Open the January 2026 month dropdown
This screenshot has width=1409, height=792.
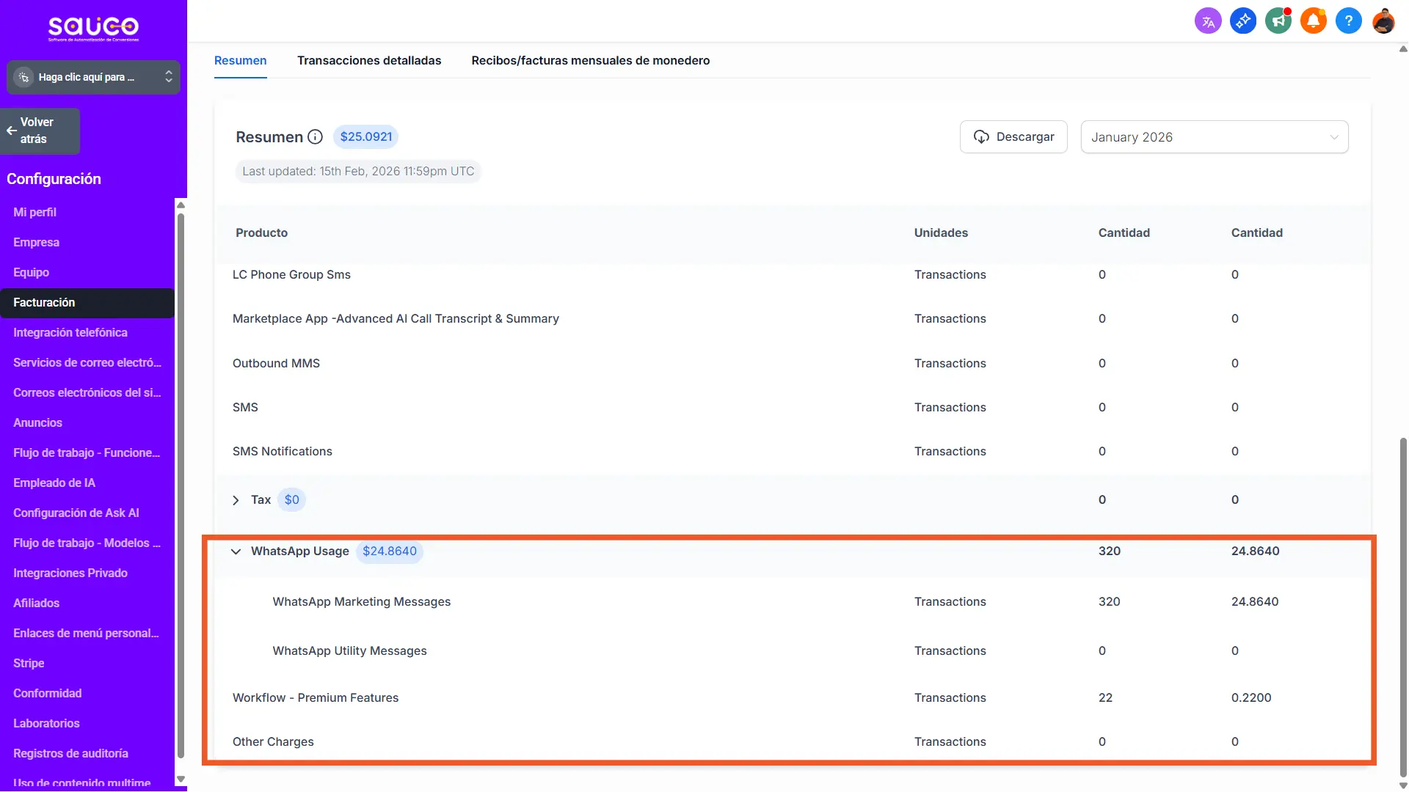[1214, 137]
